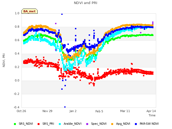
Task: Click the Nov 29 x-axis tick label
Action: [47, 111]
